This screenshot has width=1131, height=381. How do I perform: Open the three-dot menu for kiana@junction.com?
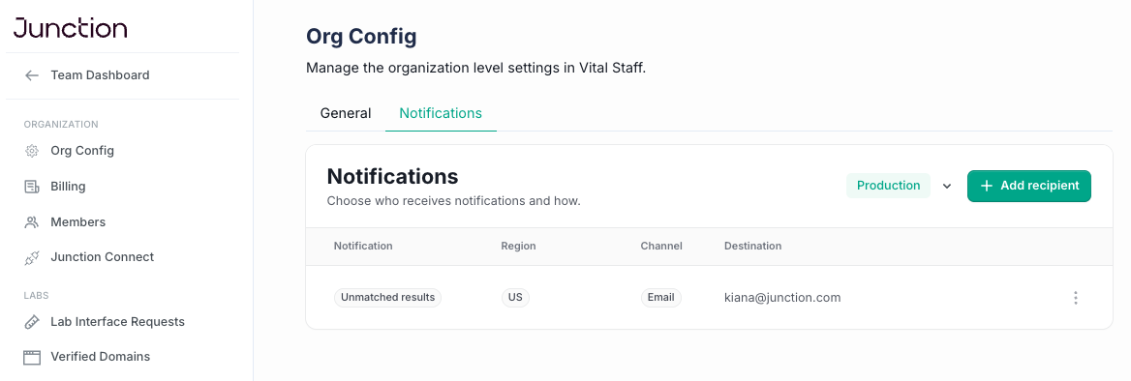pos(1076,298)
